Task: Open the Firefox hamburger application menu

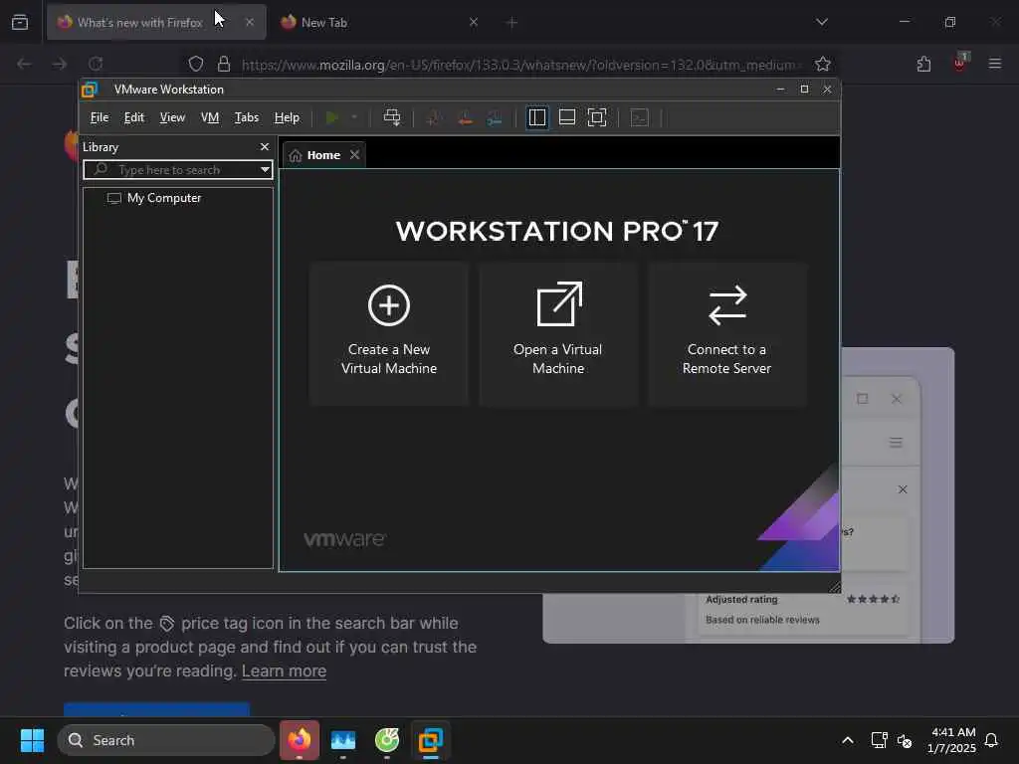Action: click(995, 64)
